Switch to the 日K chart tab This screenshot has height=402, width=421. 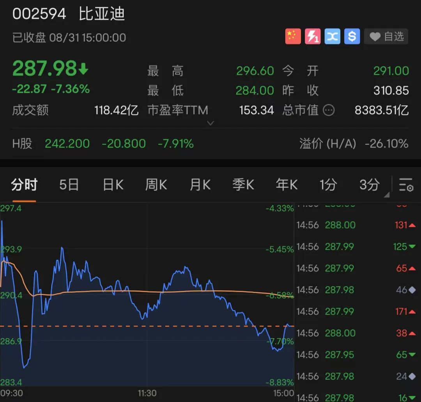[113, 185]
